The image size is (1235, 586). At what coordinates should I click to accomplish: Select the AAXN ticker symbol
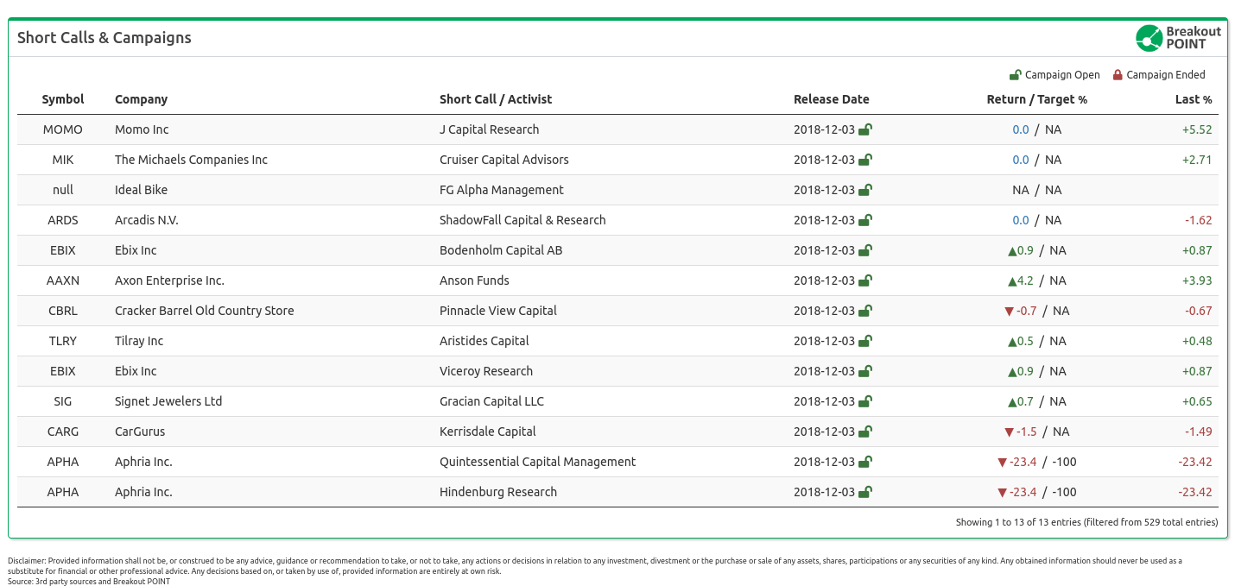point(63,280)
